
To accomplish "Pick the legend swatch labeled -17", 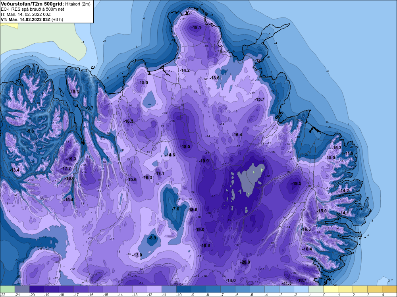I will [81, 289].
